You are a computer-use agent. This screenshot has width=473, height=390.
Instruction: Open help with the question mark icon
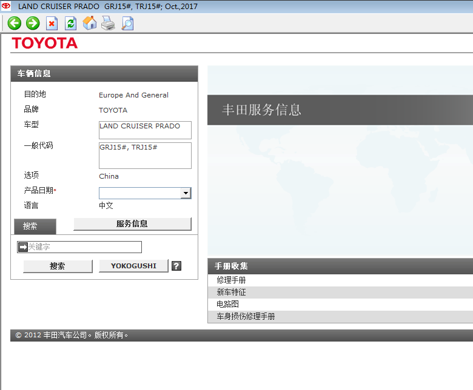pyautogui.click(x=176, y=266)
